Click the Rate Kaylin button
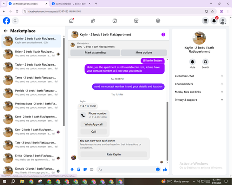 114,154
